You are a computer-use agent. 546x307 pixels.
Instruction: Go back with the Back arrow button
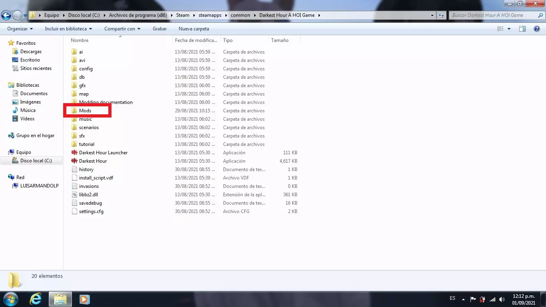(6, 16)
